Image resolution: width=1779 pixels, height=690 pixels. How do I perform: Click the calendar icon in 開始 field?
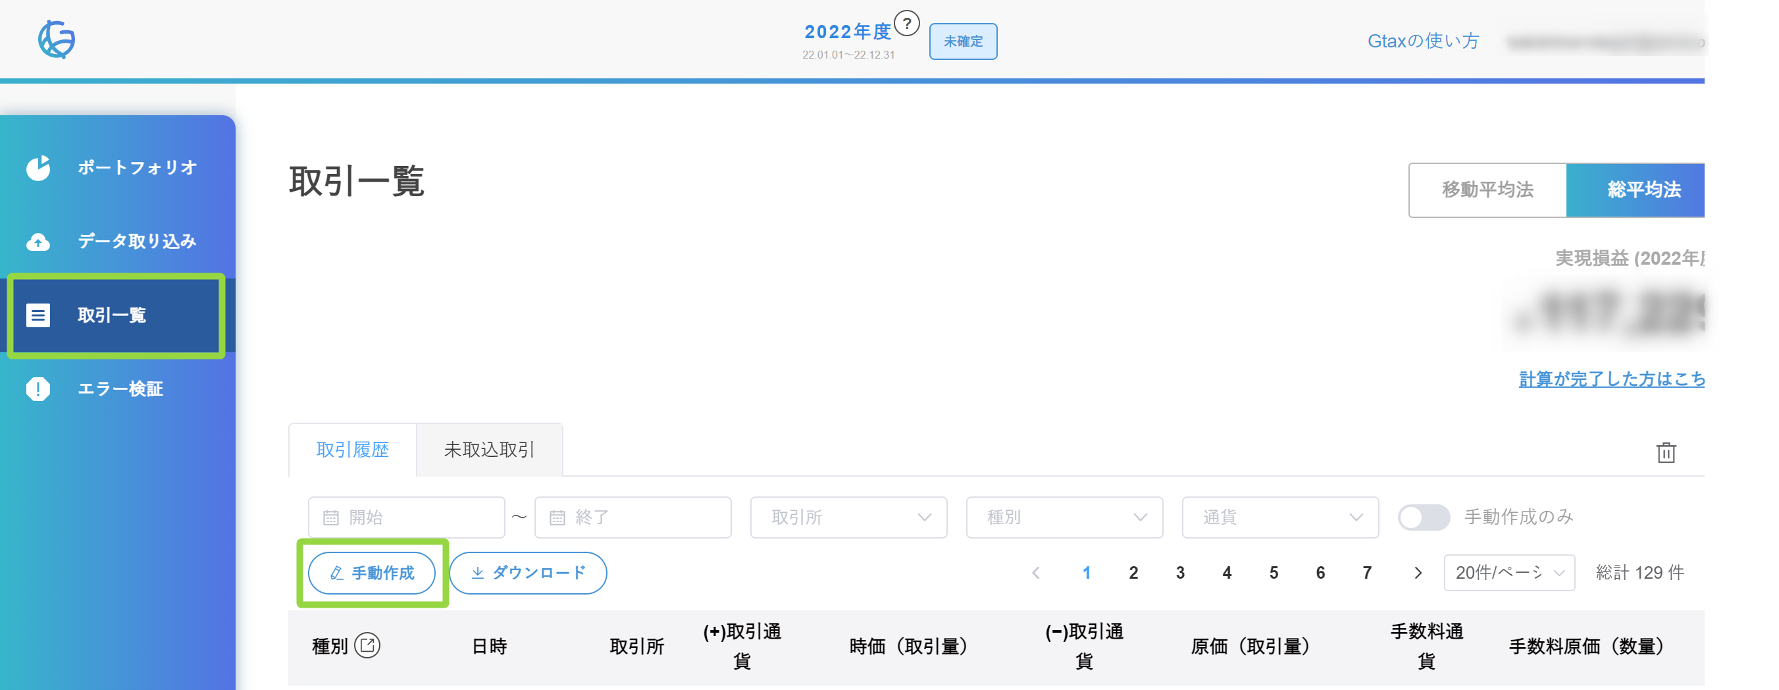click(x=332, y=517)
